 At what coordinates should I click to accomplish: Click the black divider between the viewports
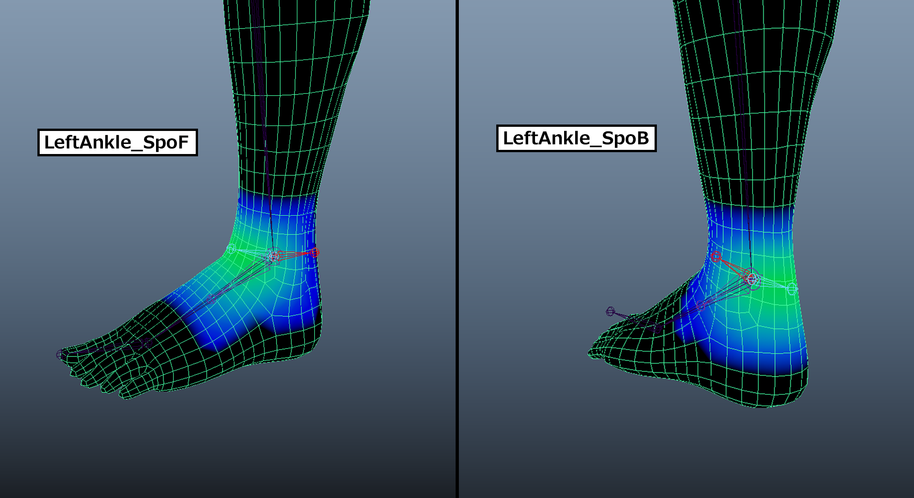(457, 249)
